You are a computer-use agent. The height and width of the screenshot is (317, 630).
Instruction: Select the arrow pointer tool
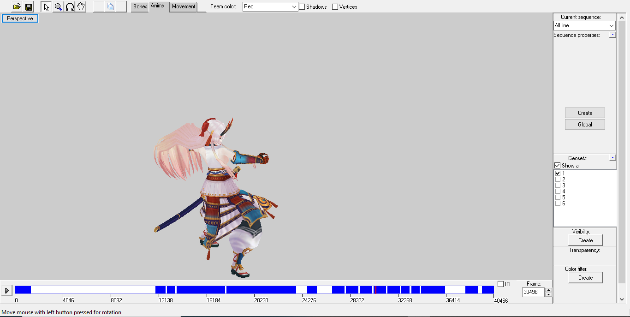tap(47, 7)
